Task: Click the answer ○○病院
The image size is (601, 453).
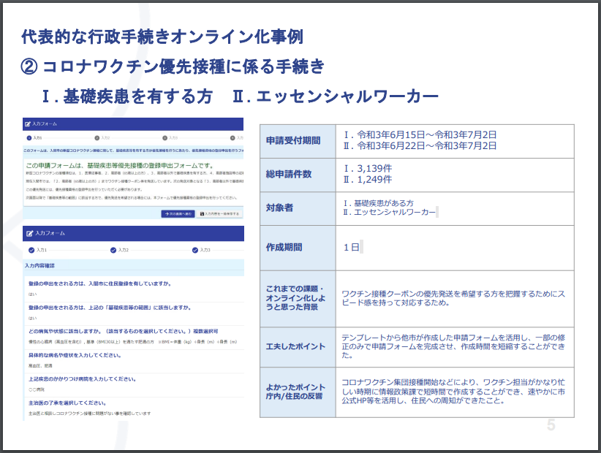Action: pyautogui.click(x=37, y=389)
